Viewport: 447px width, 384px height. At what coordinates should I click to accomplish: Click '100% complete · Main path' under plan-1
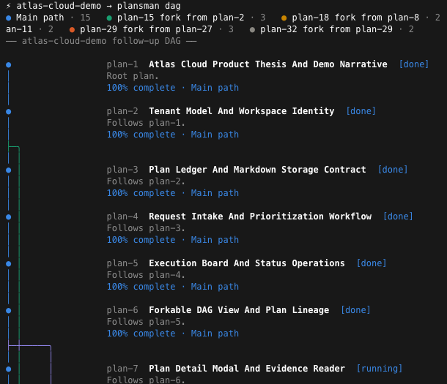173,88
